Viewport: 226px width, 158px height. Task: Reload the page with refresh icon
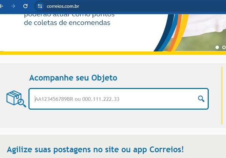tap(25, 6)
